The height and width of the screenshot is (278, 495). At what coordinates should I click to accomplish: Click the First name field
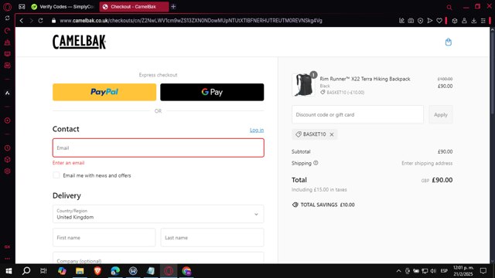tap(104, 238)
